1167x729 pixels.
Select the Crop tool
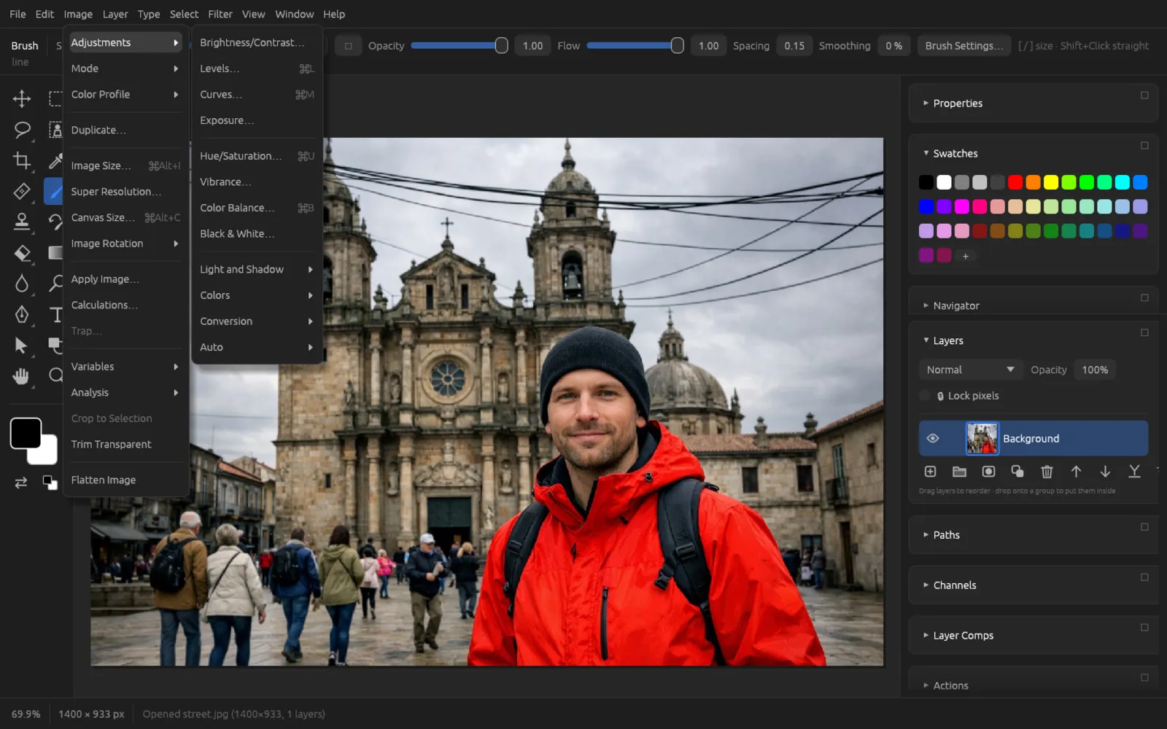[x=22, y=160]
